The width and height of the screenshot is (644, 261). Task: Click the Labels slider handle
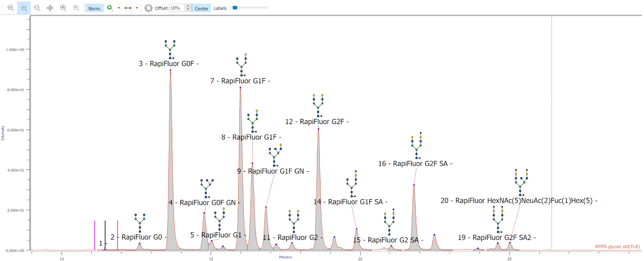(x=235, y=8)
